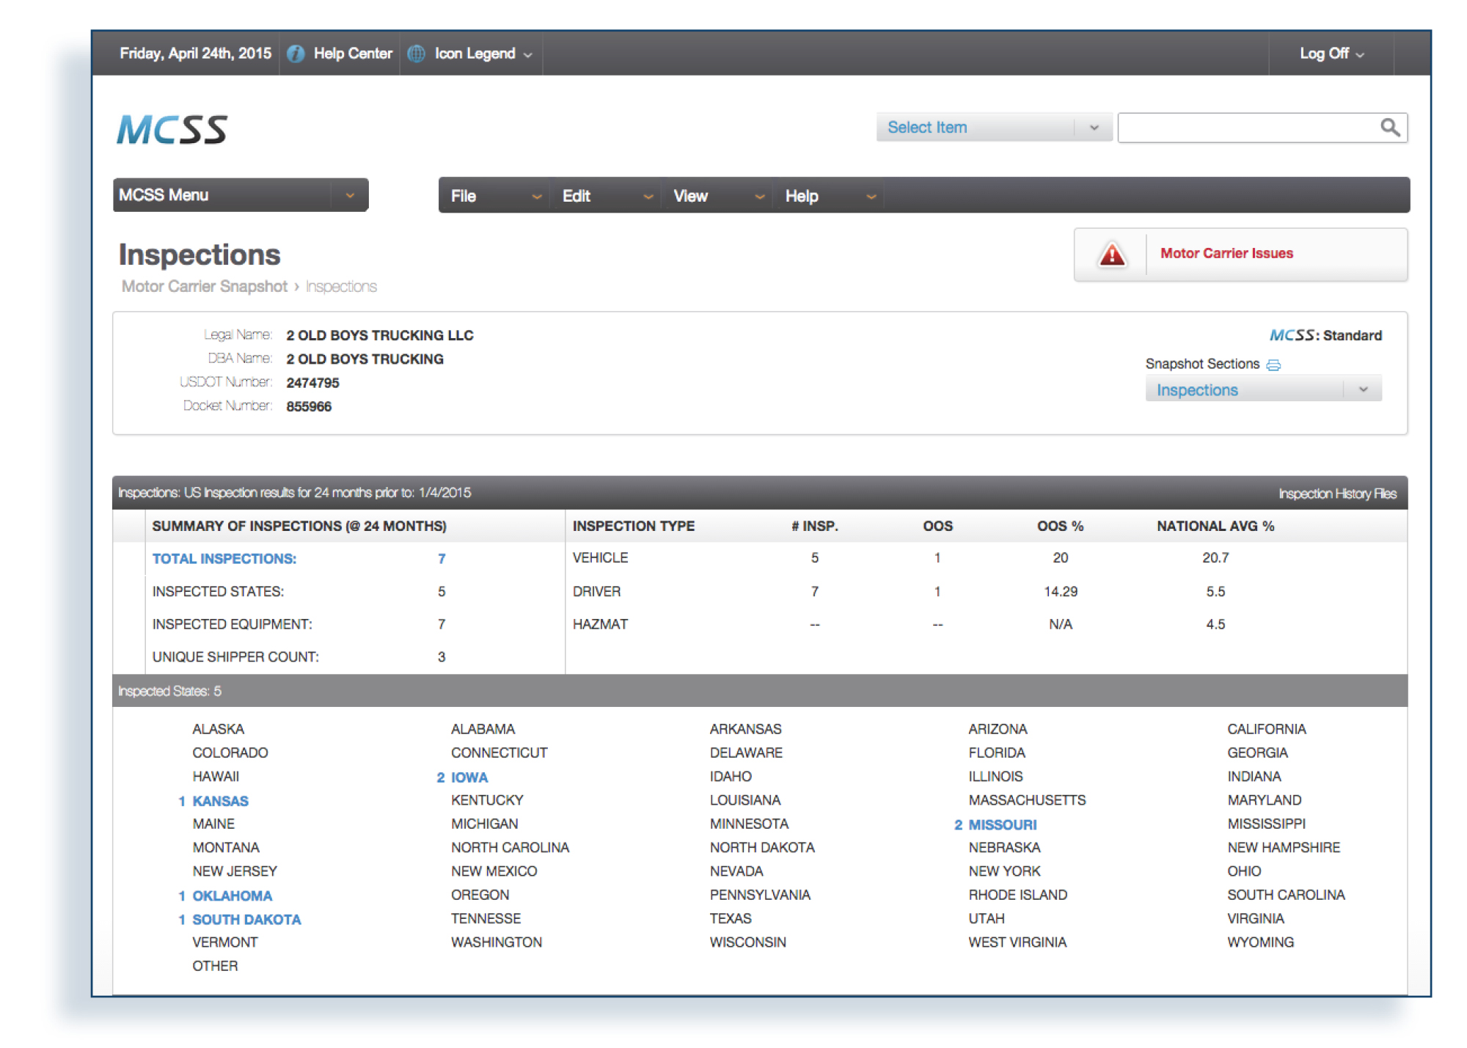Click the search magnifier icon
The width and height of the screenshot is (1467, 1048).
1389,128
